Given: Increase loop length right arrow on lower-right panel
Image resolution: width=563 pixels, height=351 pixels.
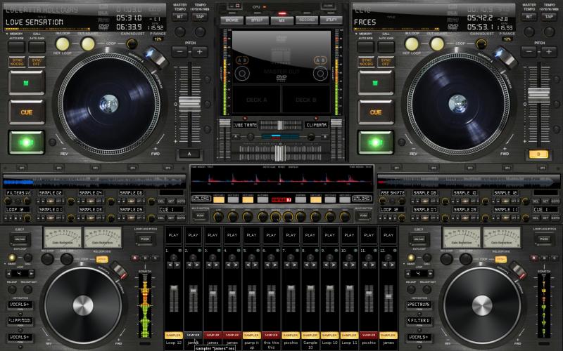Looking at the screenshot, I should pyautogui.click(x=431, y=273).
